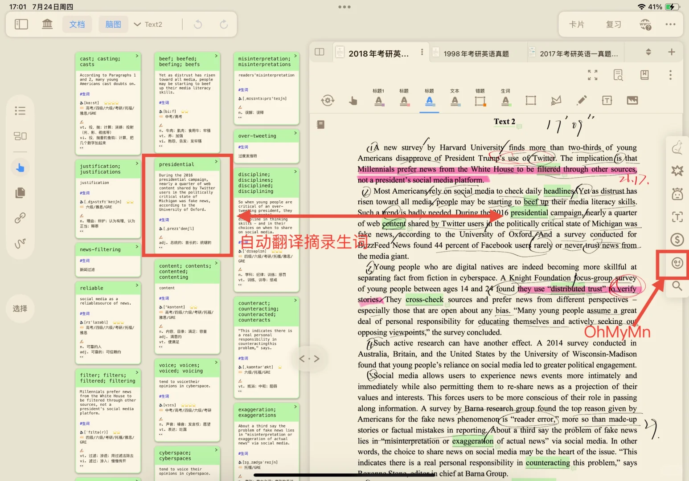Click the smiley face icon highlighted in red

pos(677,263)
